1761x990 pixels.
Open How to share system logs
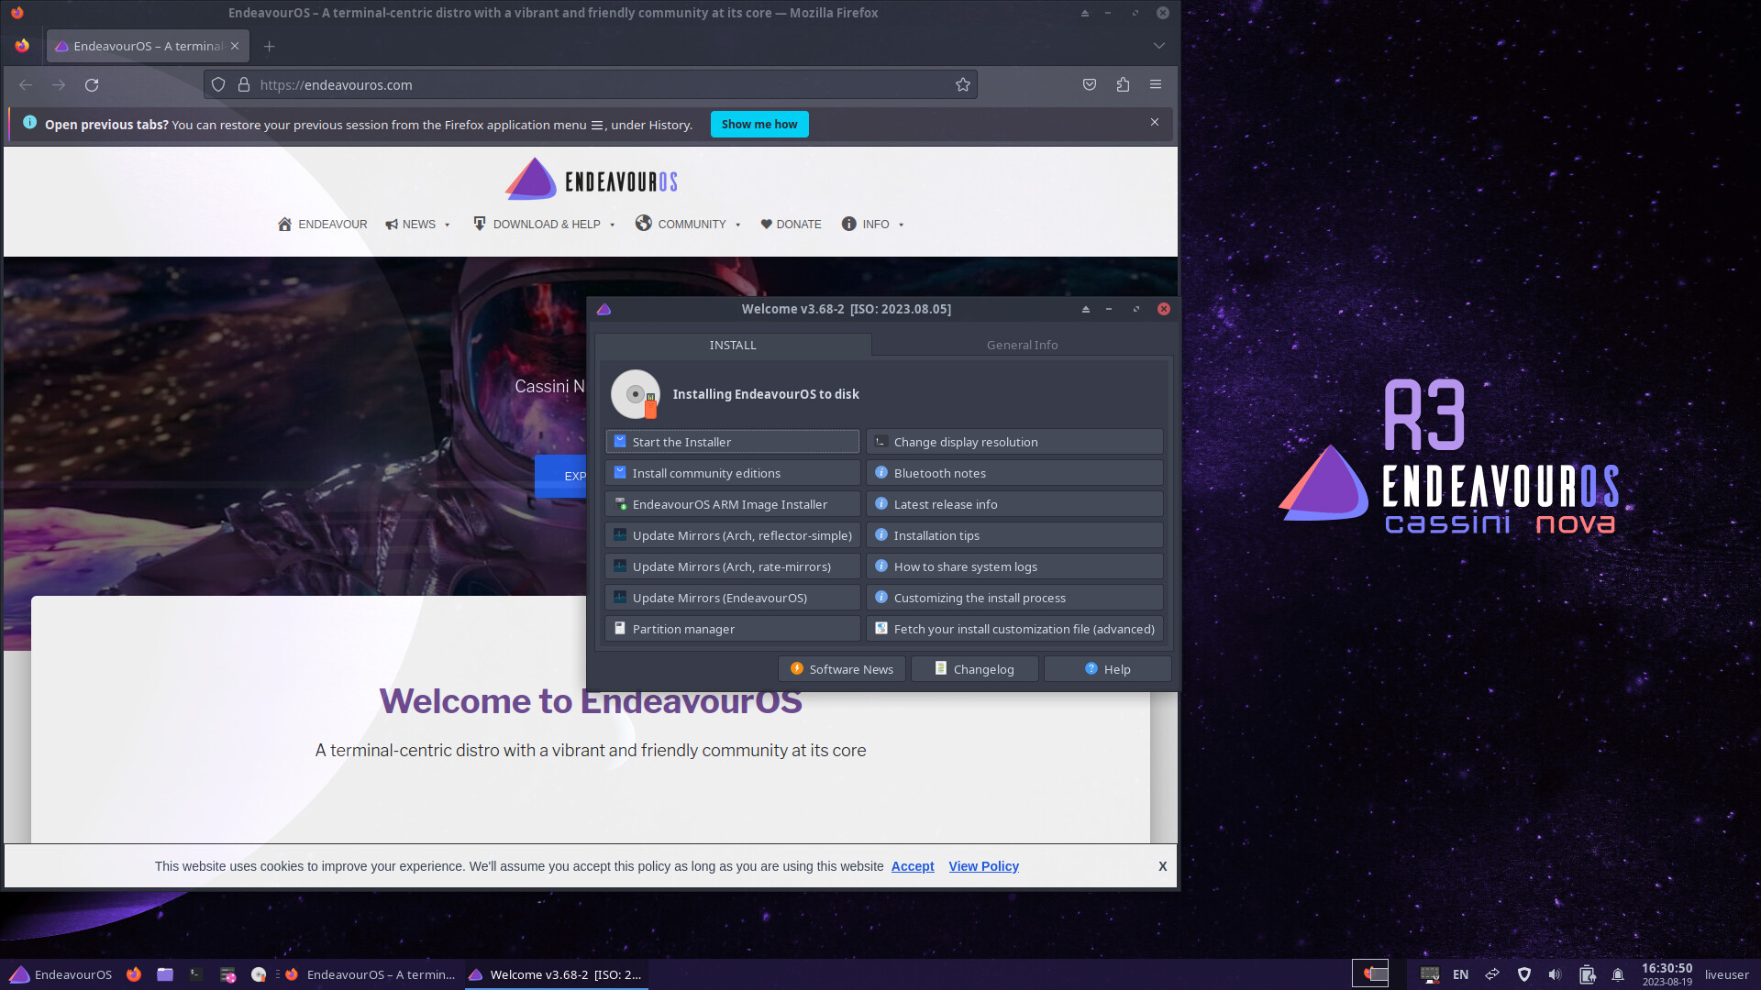tap(1014, 566)
